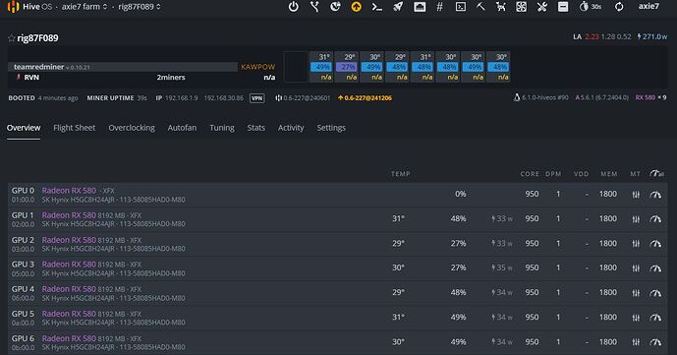Click the 0% fan value for GPU 0
Image resolution: width=677 pixels, height=355 pixels.
click(460, 194)
